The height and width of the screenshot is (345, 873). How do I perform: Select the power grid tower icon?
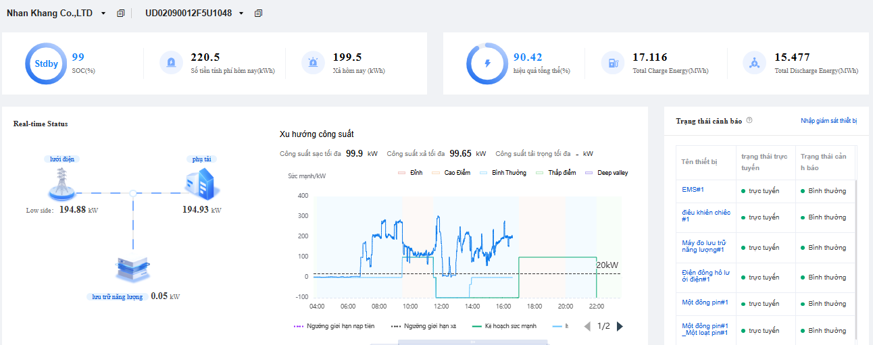pyautogui.click(x=61, y=182)
